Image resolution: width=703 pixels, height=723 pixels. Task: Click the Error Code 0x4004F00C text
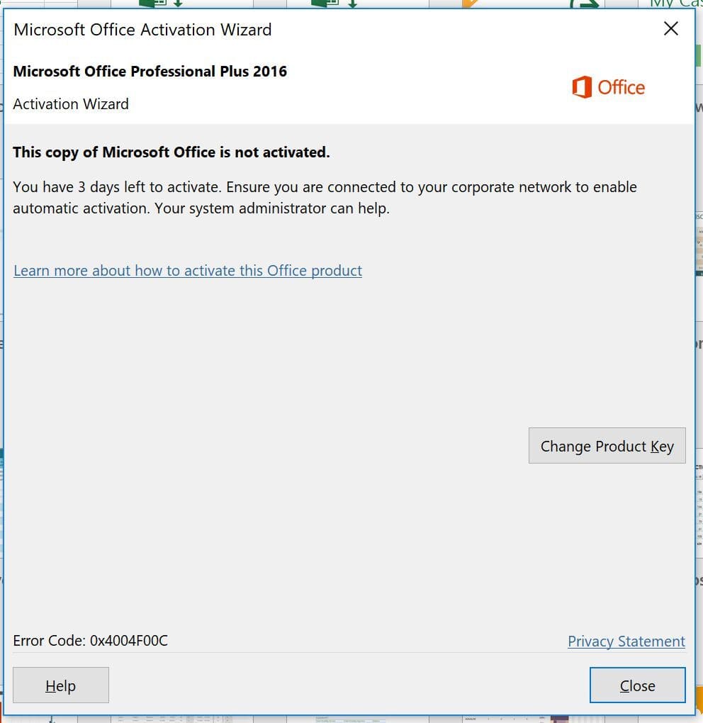pos(91,641)
